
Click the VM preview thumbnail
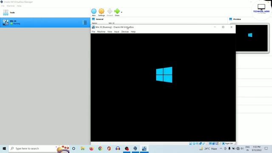coord(252,38)
